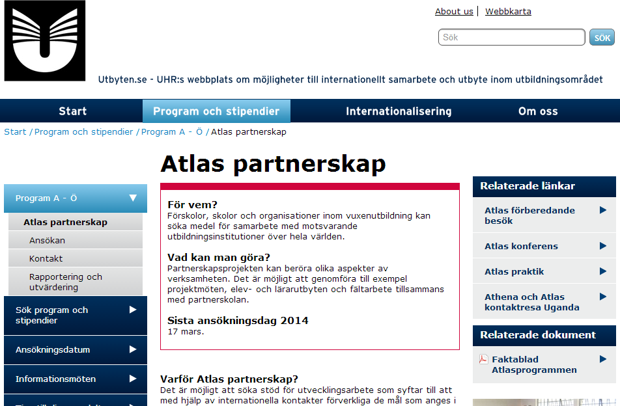
Task: Click the Program A - Ö sidebar header
Action: click(76, 198)
